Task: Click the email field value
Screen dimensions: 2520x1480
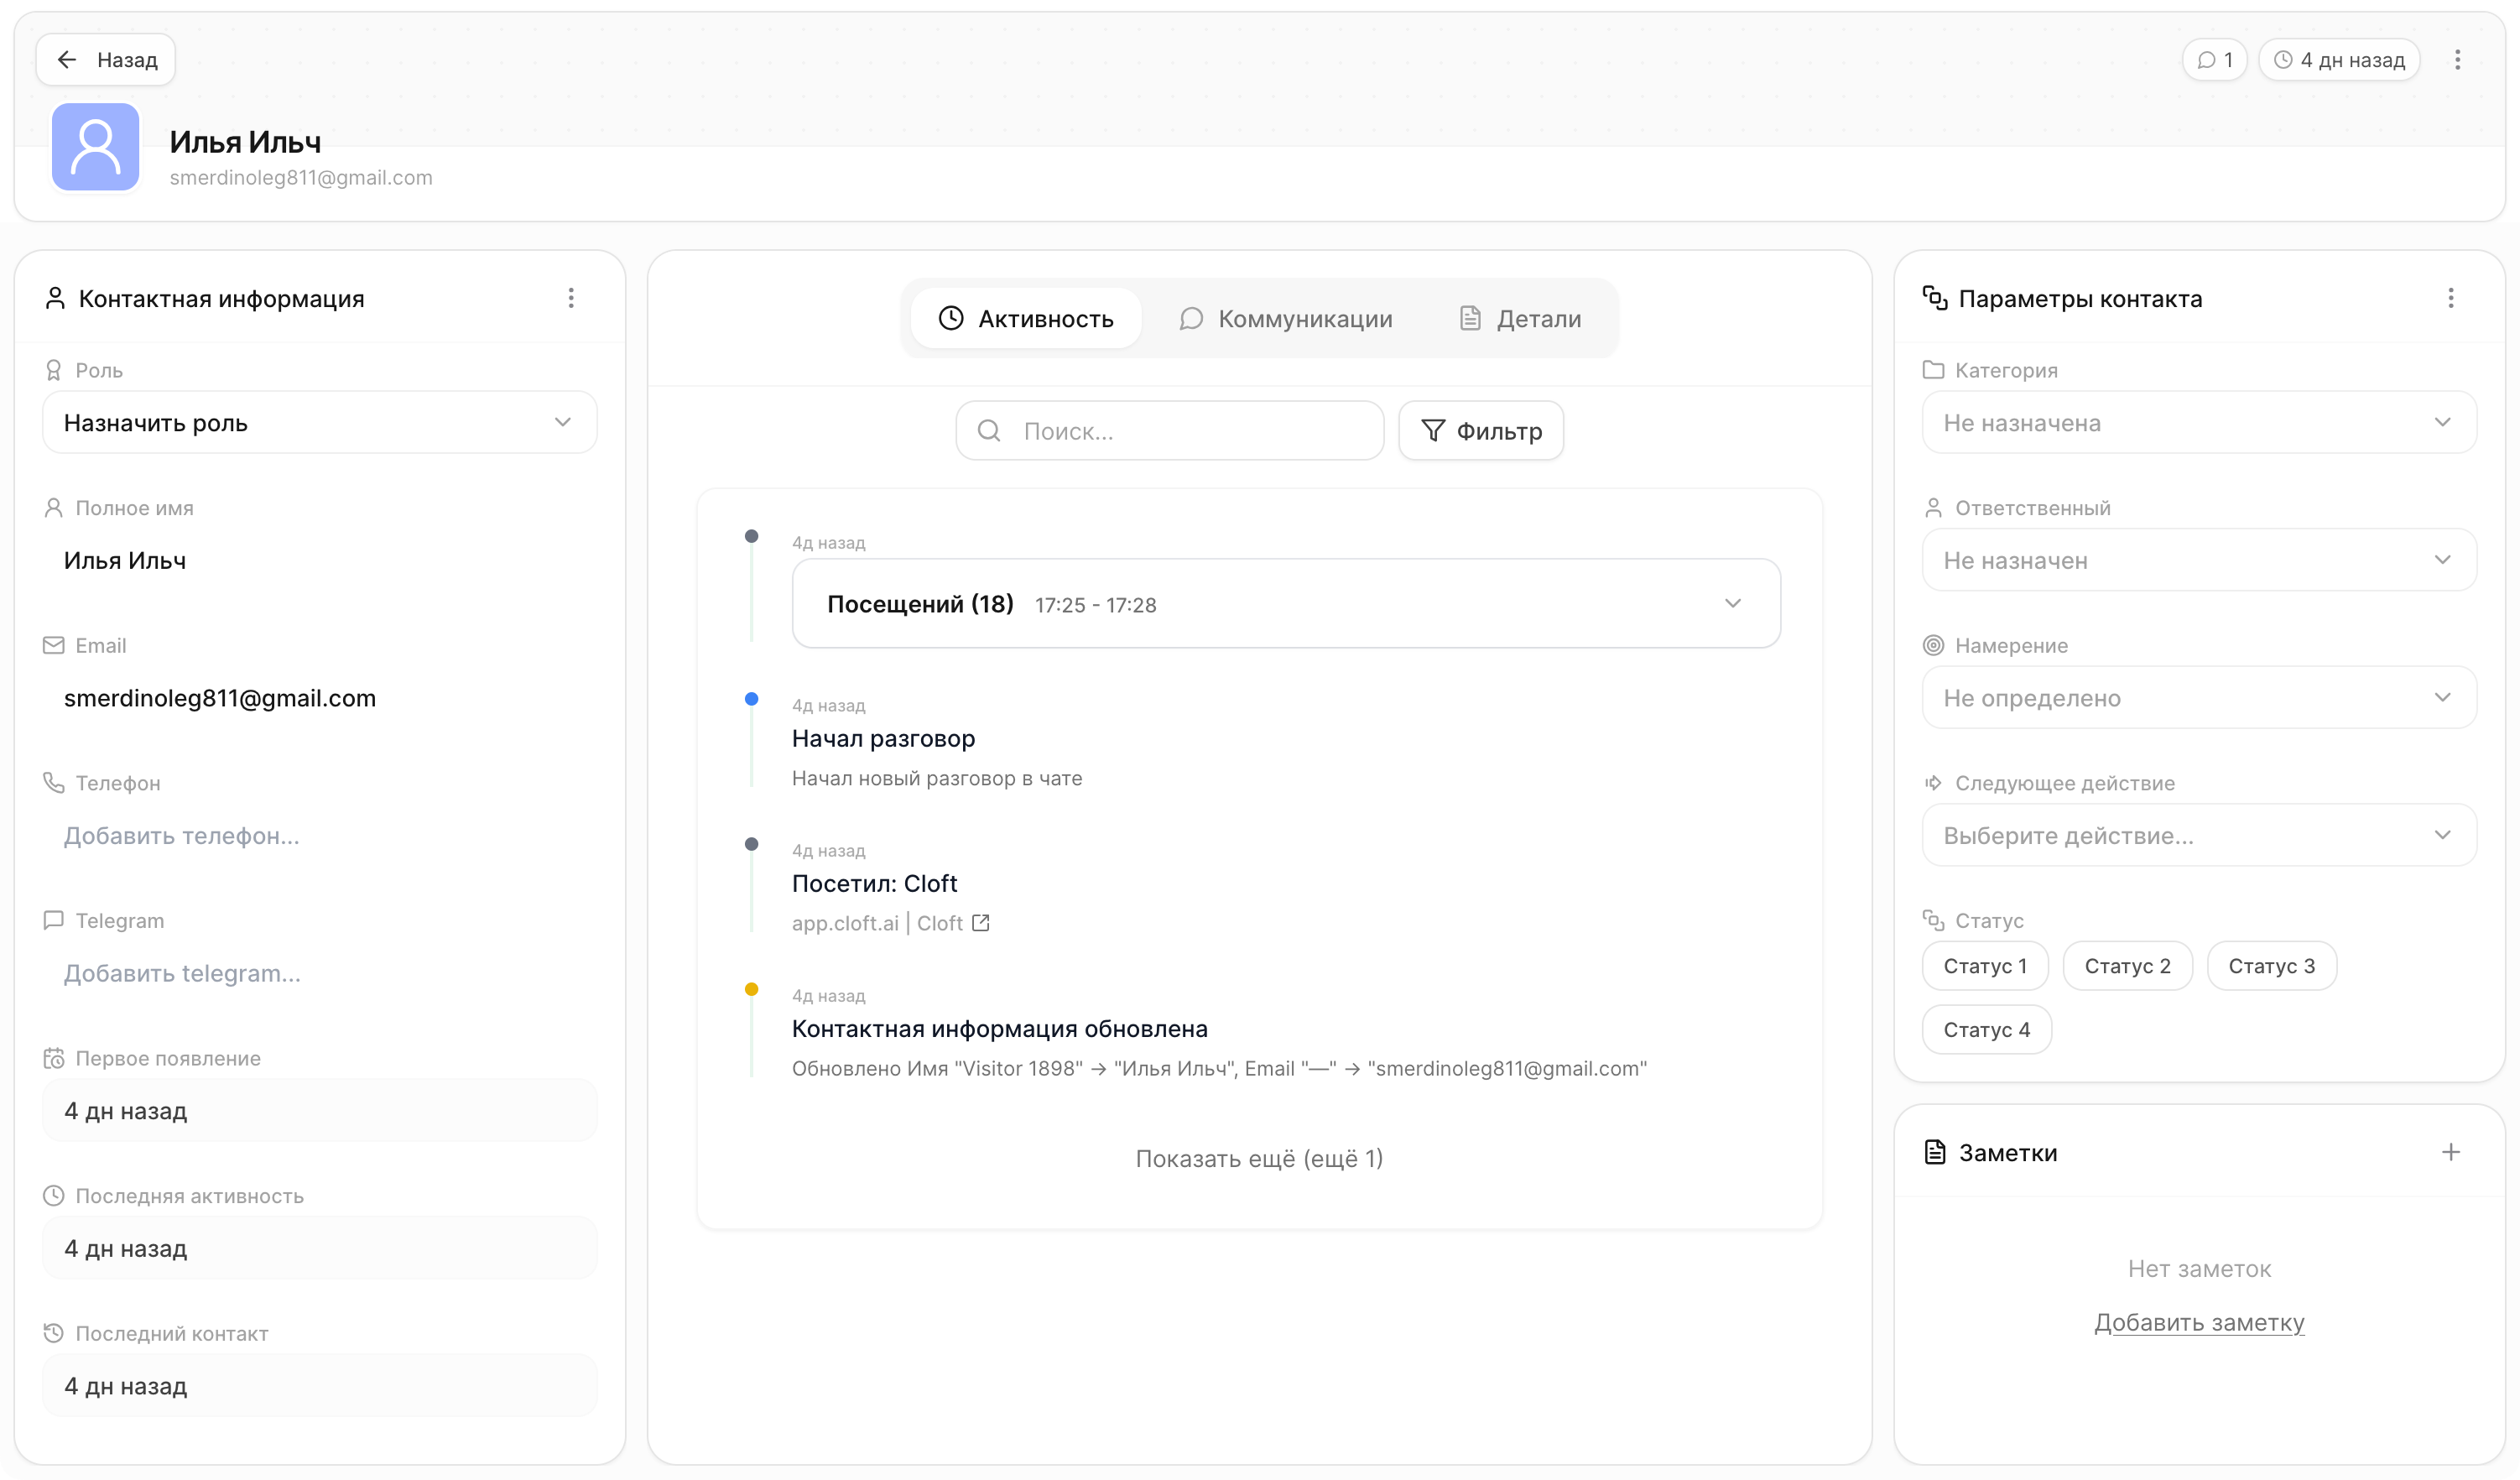Action: point(319,698)
